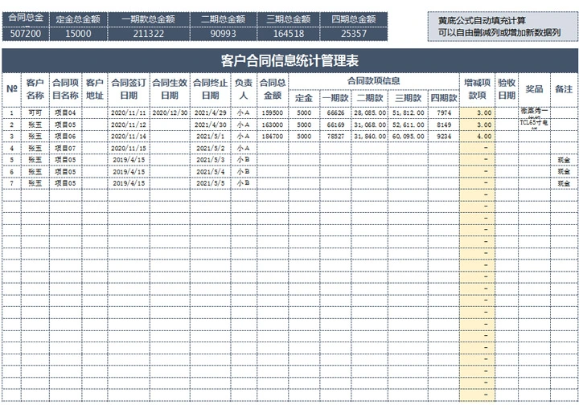Select the 合同终止日期 column header

pos(211,89)
